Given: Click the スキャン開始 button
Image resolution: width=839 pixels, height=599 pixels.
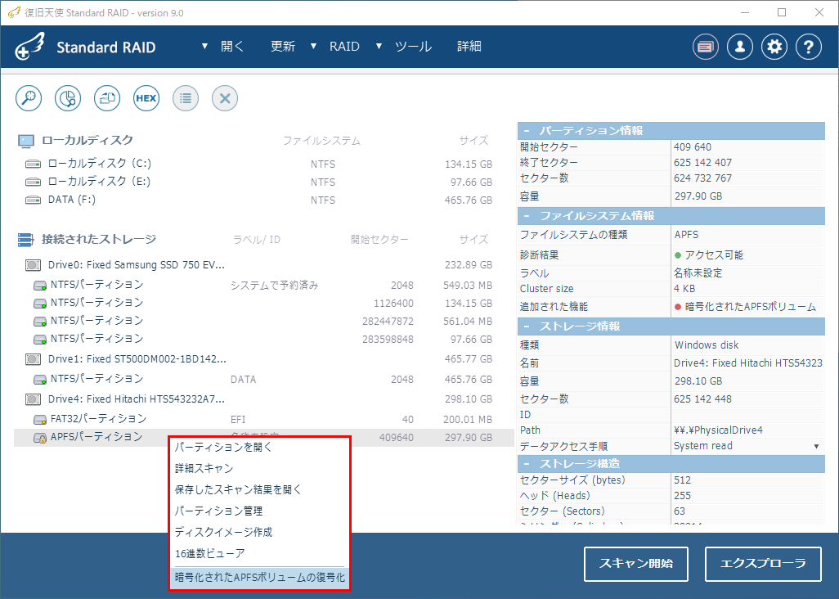Looking at the screenshot, I should tap(635, 564).
